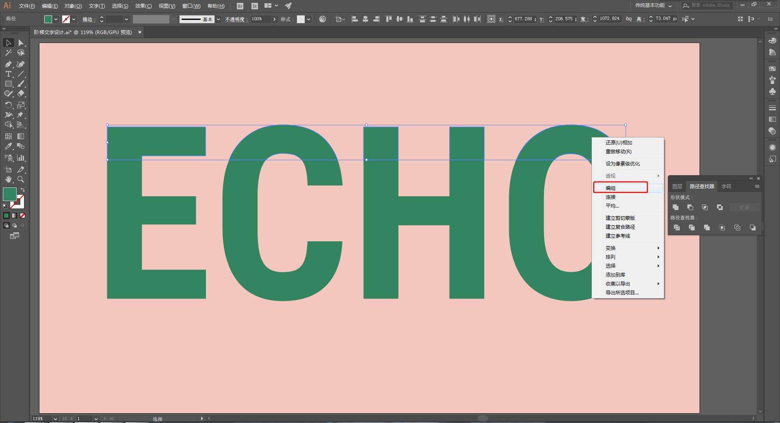
Task: Choose 编组 from the context menu
Action: point(628,188)
